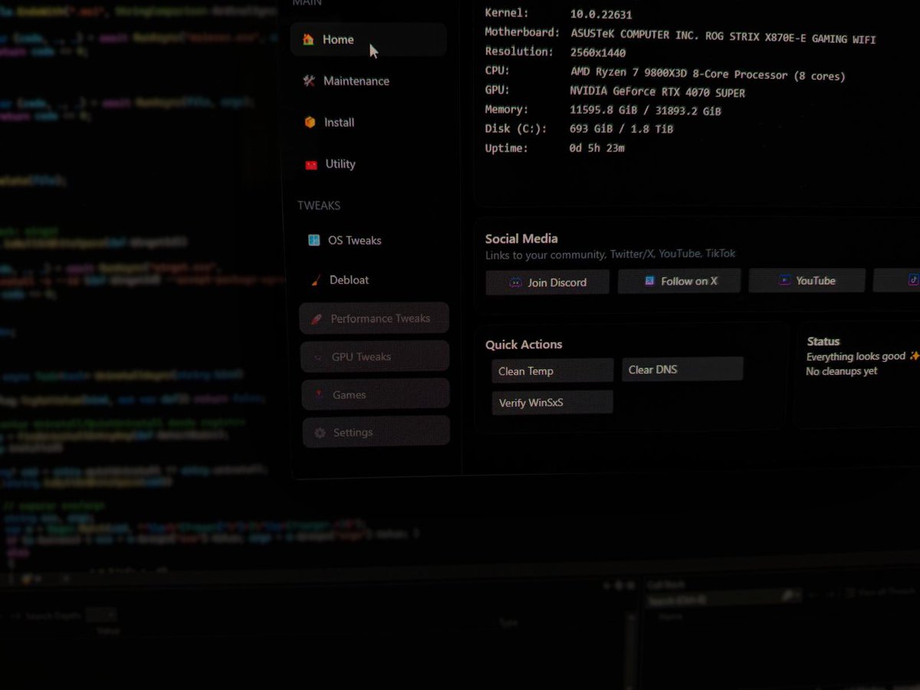920x690 pixels.
Task: Click the Motherboard value ASUSTeK ROG STRIX X870E-E
Action: [x=723, y=37]
